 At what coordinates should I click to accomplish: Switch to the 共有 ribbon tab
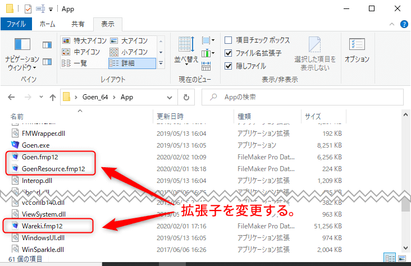pos(78,24)
